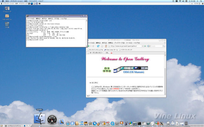Image resolution: width=204 pixels, height=127 pixels.
Task: Launch iTunes icon in dock
Action: pos(81,124)
